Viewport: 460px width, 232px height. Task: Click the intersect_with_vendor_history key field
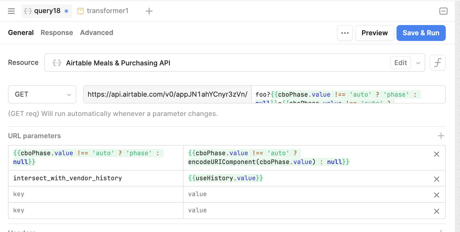point(96,178)
